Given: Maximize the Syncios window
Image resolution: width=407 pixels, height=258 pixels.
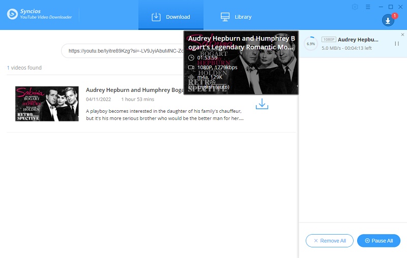Looking at the screenshot, I should click(391, 7).
